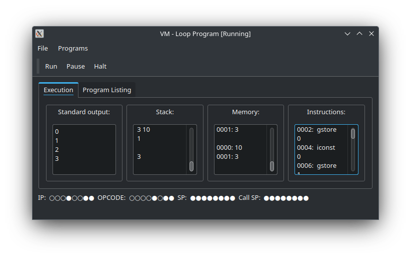The height and width of the screenshot is (258, 411).
Task: Click the '0000: 10' memory entry
Action: point(229,148)
